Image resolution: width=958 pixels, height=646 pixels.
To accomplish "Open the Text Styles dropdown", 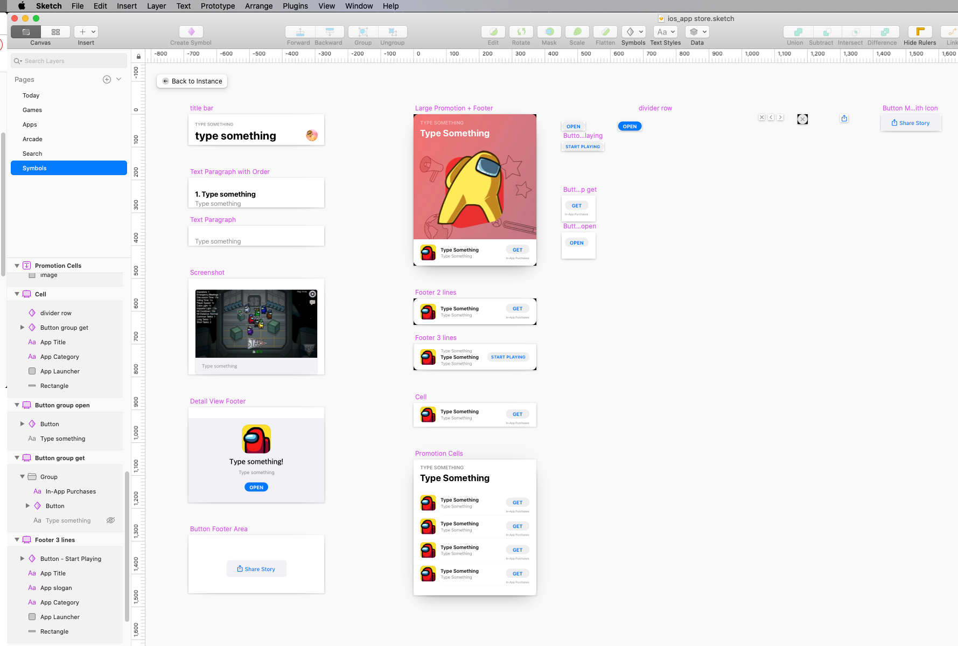I will pos(666,32).
